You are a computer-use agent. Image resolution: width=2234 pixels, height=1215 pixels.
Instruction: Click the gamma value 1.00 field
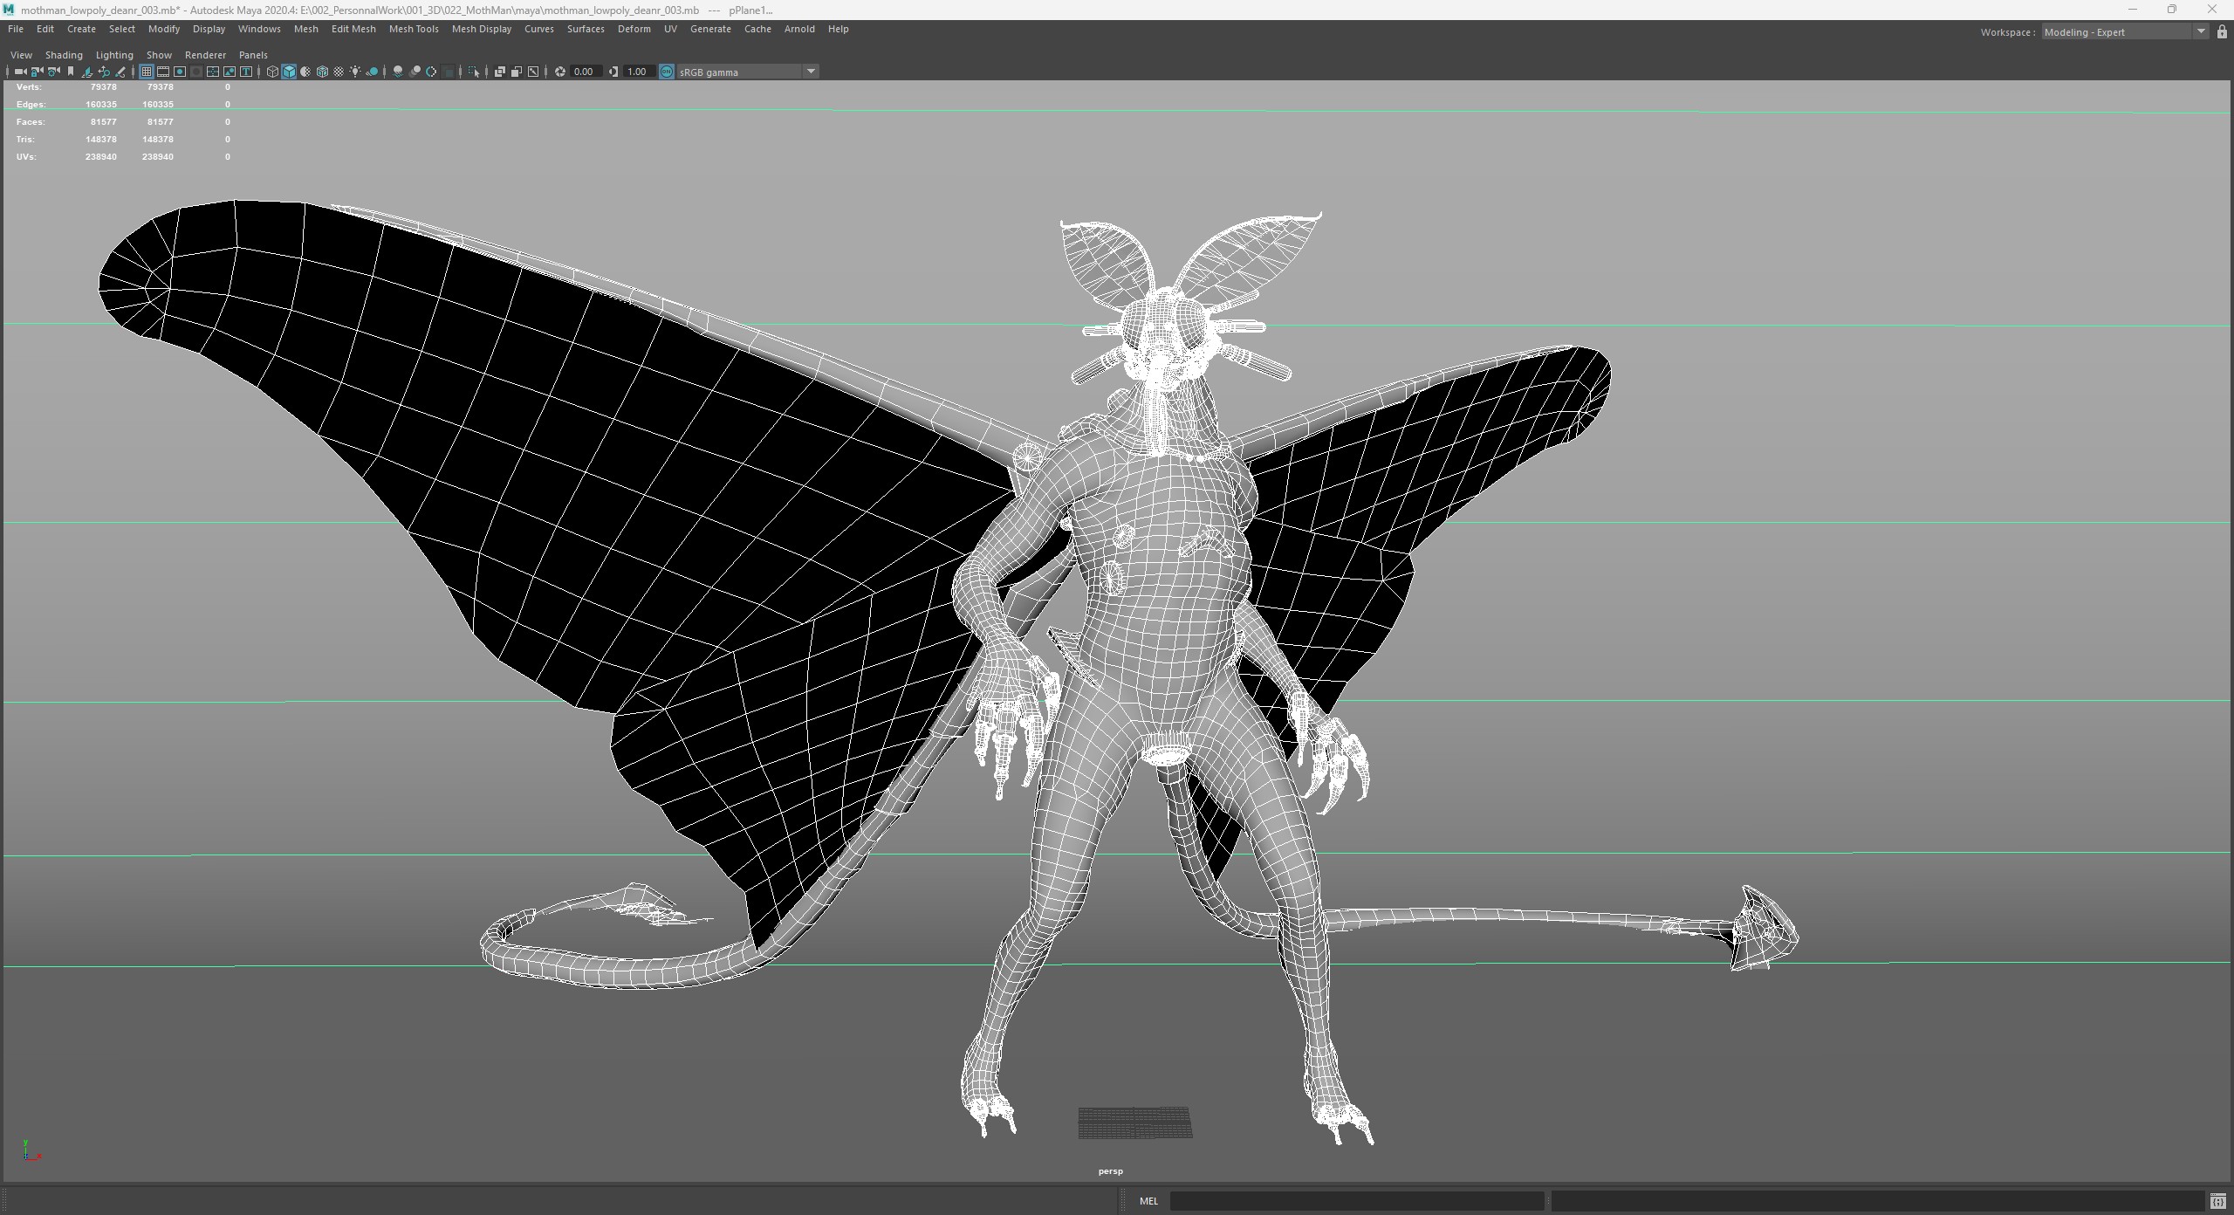pyautogui.click(x=637, y=72)
